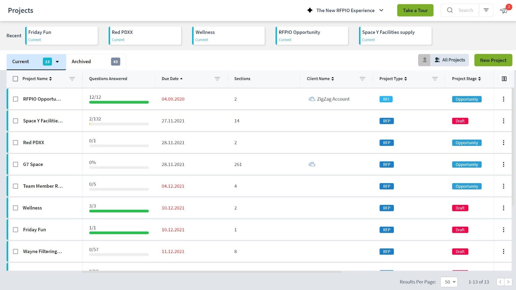516x290 pixels.
Task: Select the Space Y Facilities row checkbox
Action: point(15,121)
